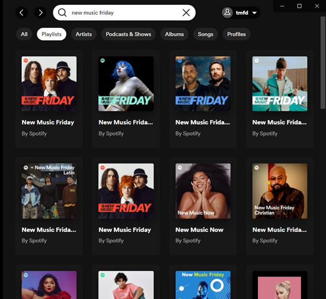Go forward with the right arrow button
Image resolution: width=326 pixels, height=299 pixels.
(x=40, y=12)
